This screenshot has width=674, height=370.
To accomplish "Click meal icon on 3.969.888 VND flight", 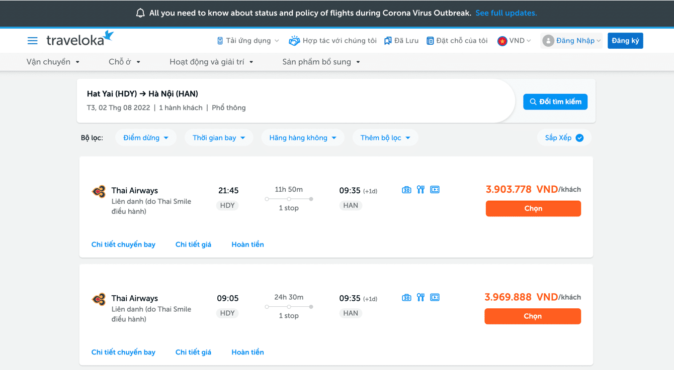I will pos(420,297).
